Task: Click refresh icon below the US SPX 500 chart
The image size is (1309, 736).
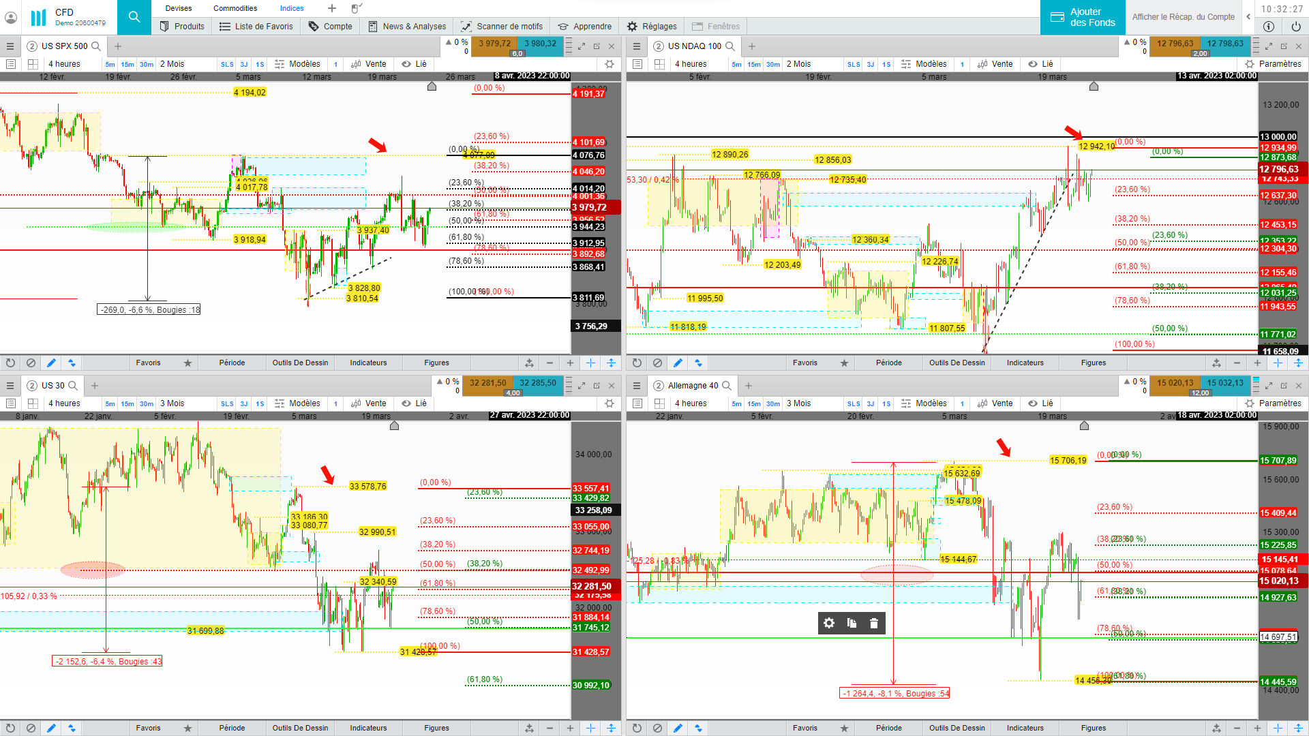Action: click(x=10, y=363)
